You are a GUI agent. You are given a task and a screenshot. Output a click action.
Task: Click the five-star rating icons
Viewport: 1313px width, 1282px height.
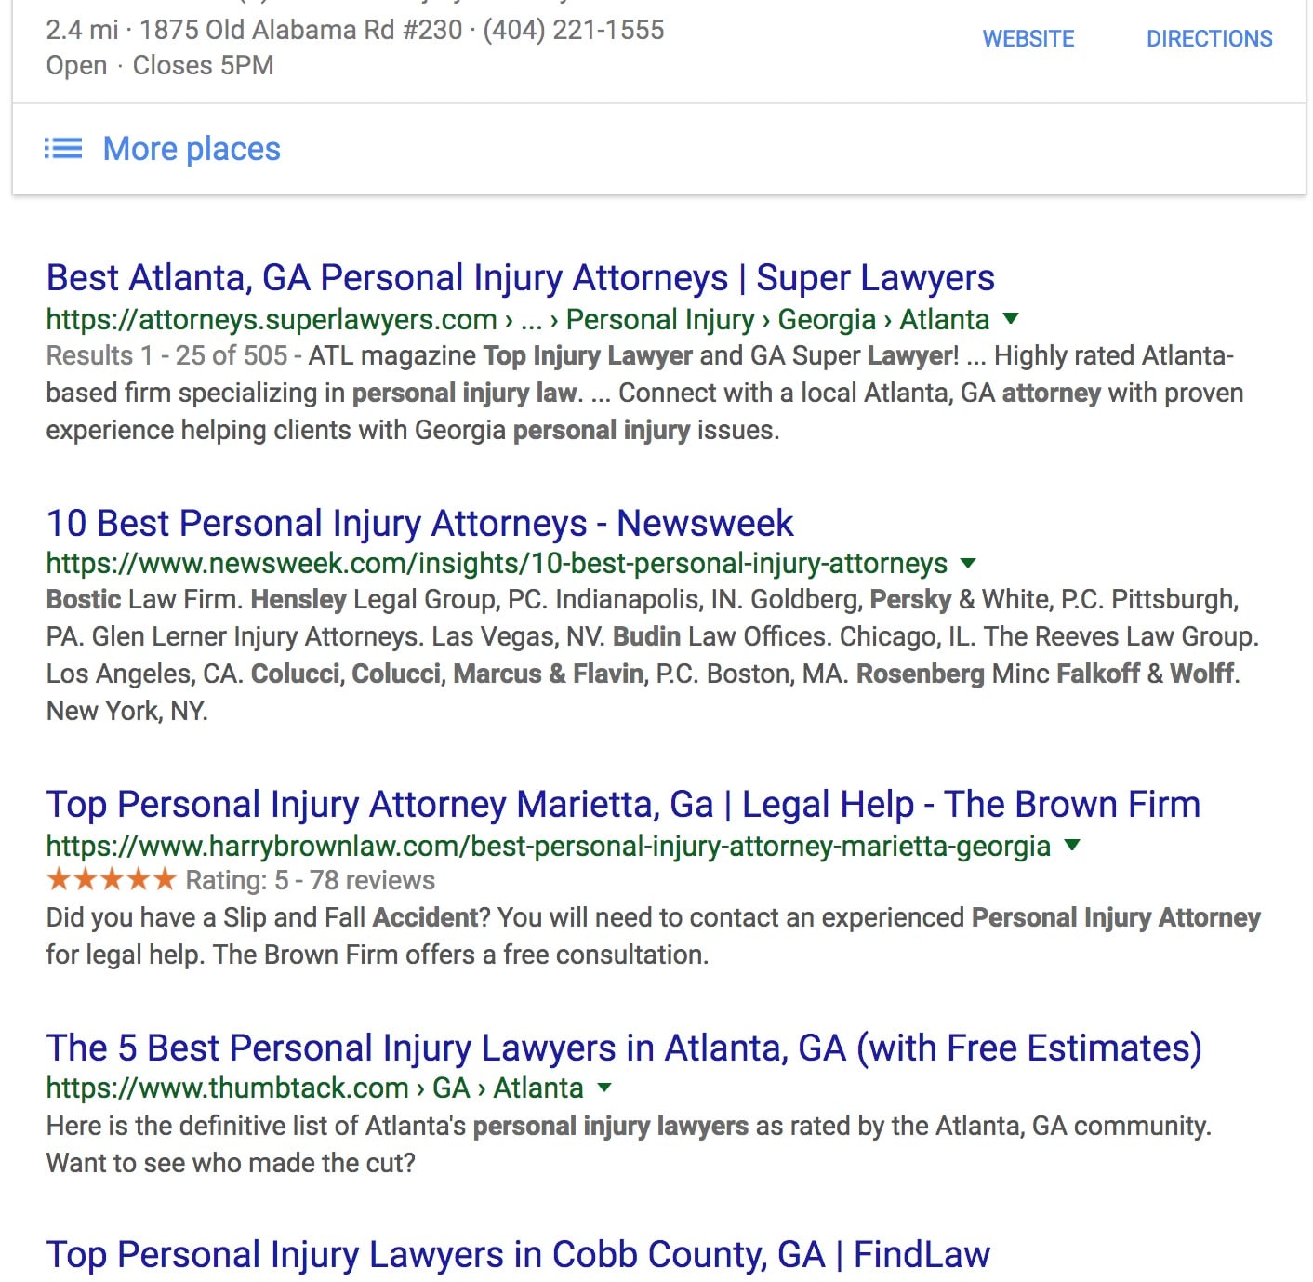coord(111,879)
